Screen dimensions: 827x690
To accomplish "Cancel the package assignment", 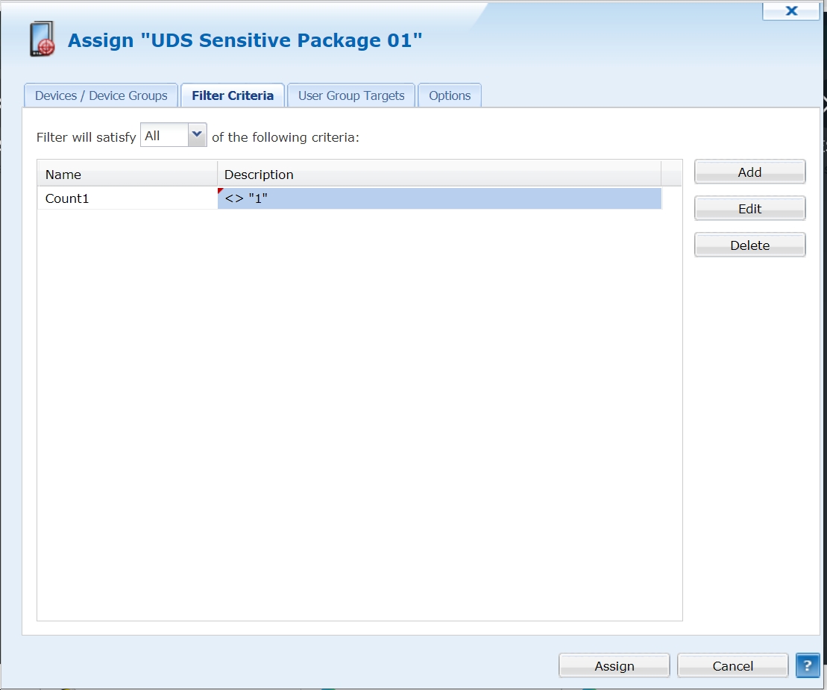I will 732,666.
